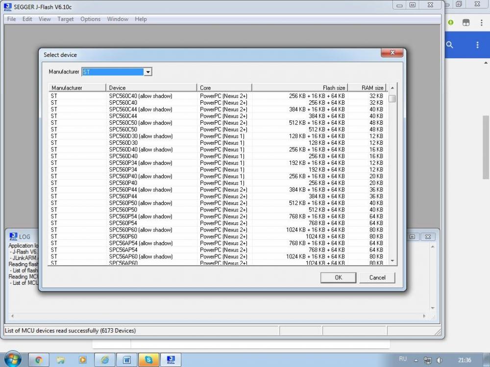490x367 pixels.
Task: Select device SPC560P50 (allow shadow)
Action: pos(218,203)
